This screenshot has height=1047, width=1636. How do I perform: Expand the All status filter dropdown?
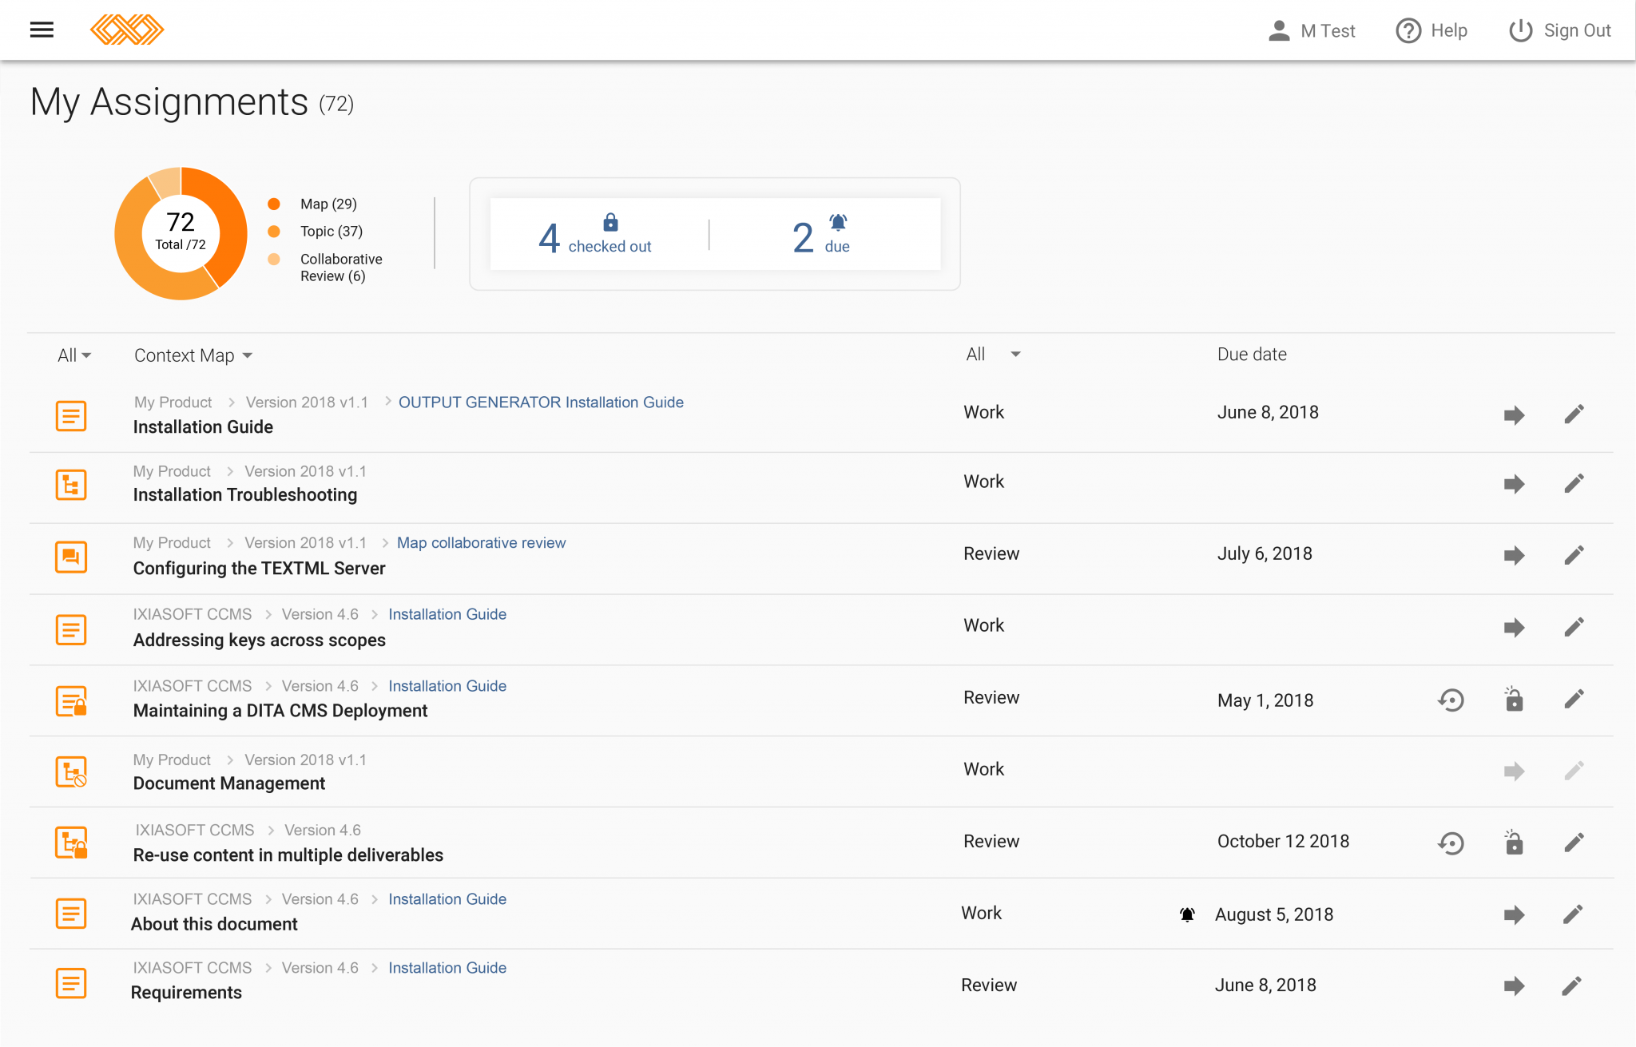coord(993,354)
